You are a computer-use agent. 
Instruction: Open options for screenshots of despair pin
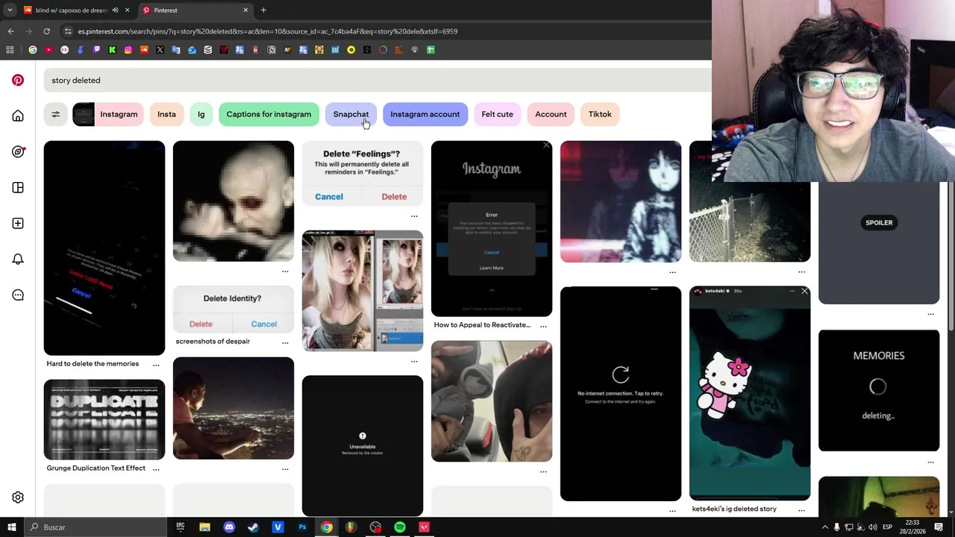(x=285, y=342)
